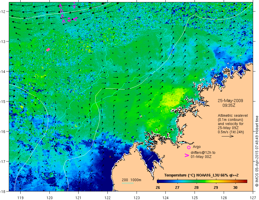Click the latitude axis label "-14"

[x=3, y=71]
